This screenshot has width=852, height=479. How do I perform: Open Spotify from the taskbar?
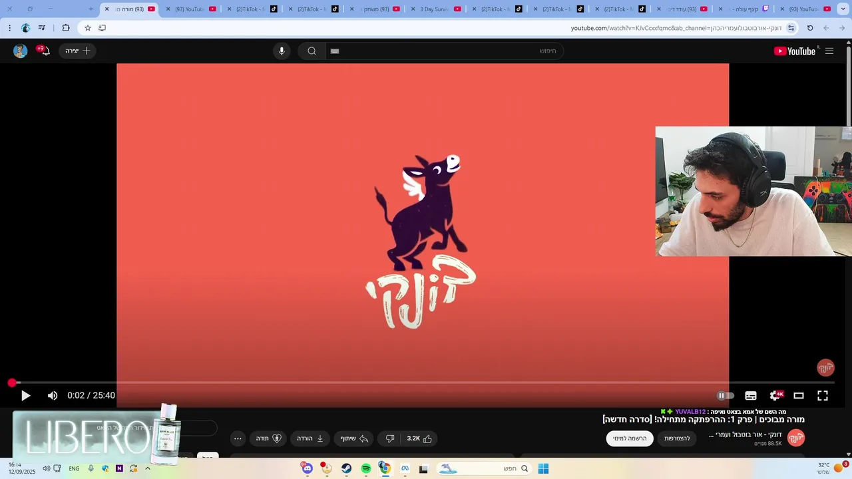pyautogui.click(x=366, y=468)
